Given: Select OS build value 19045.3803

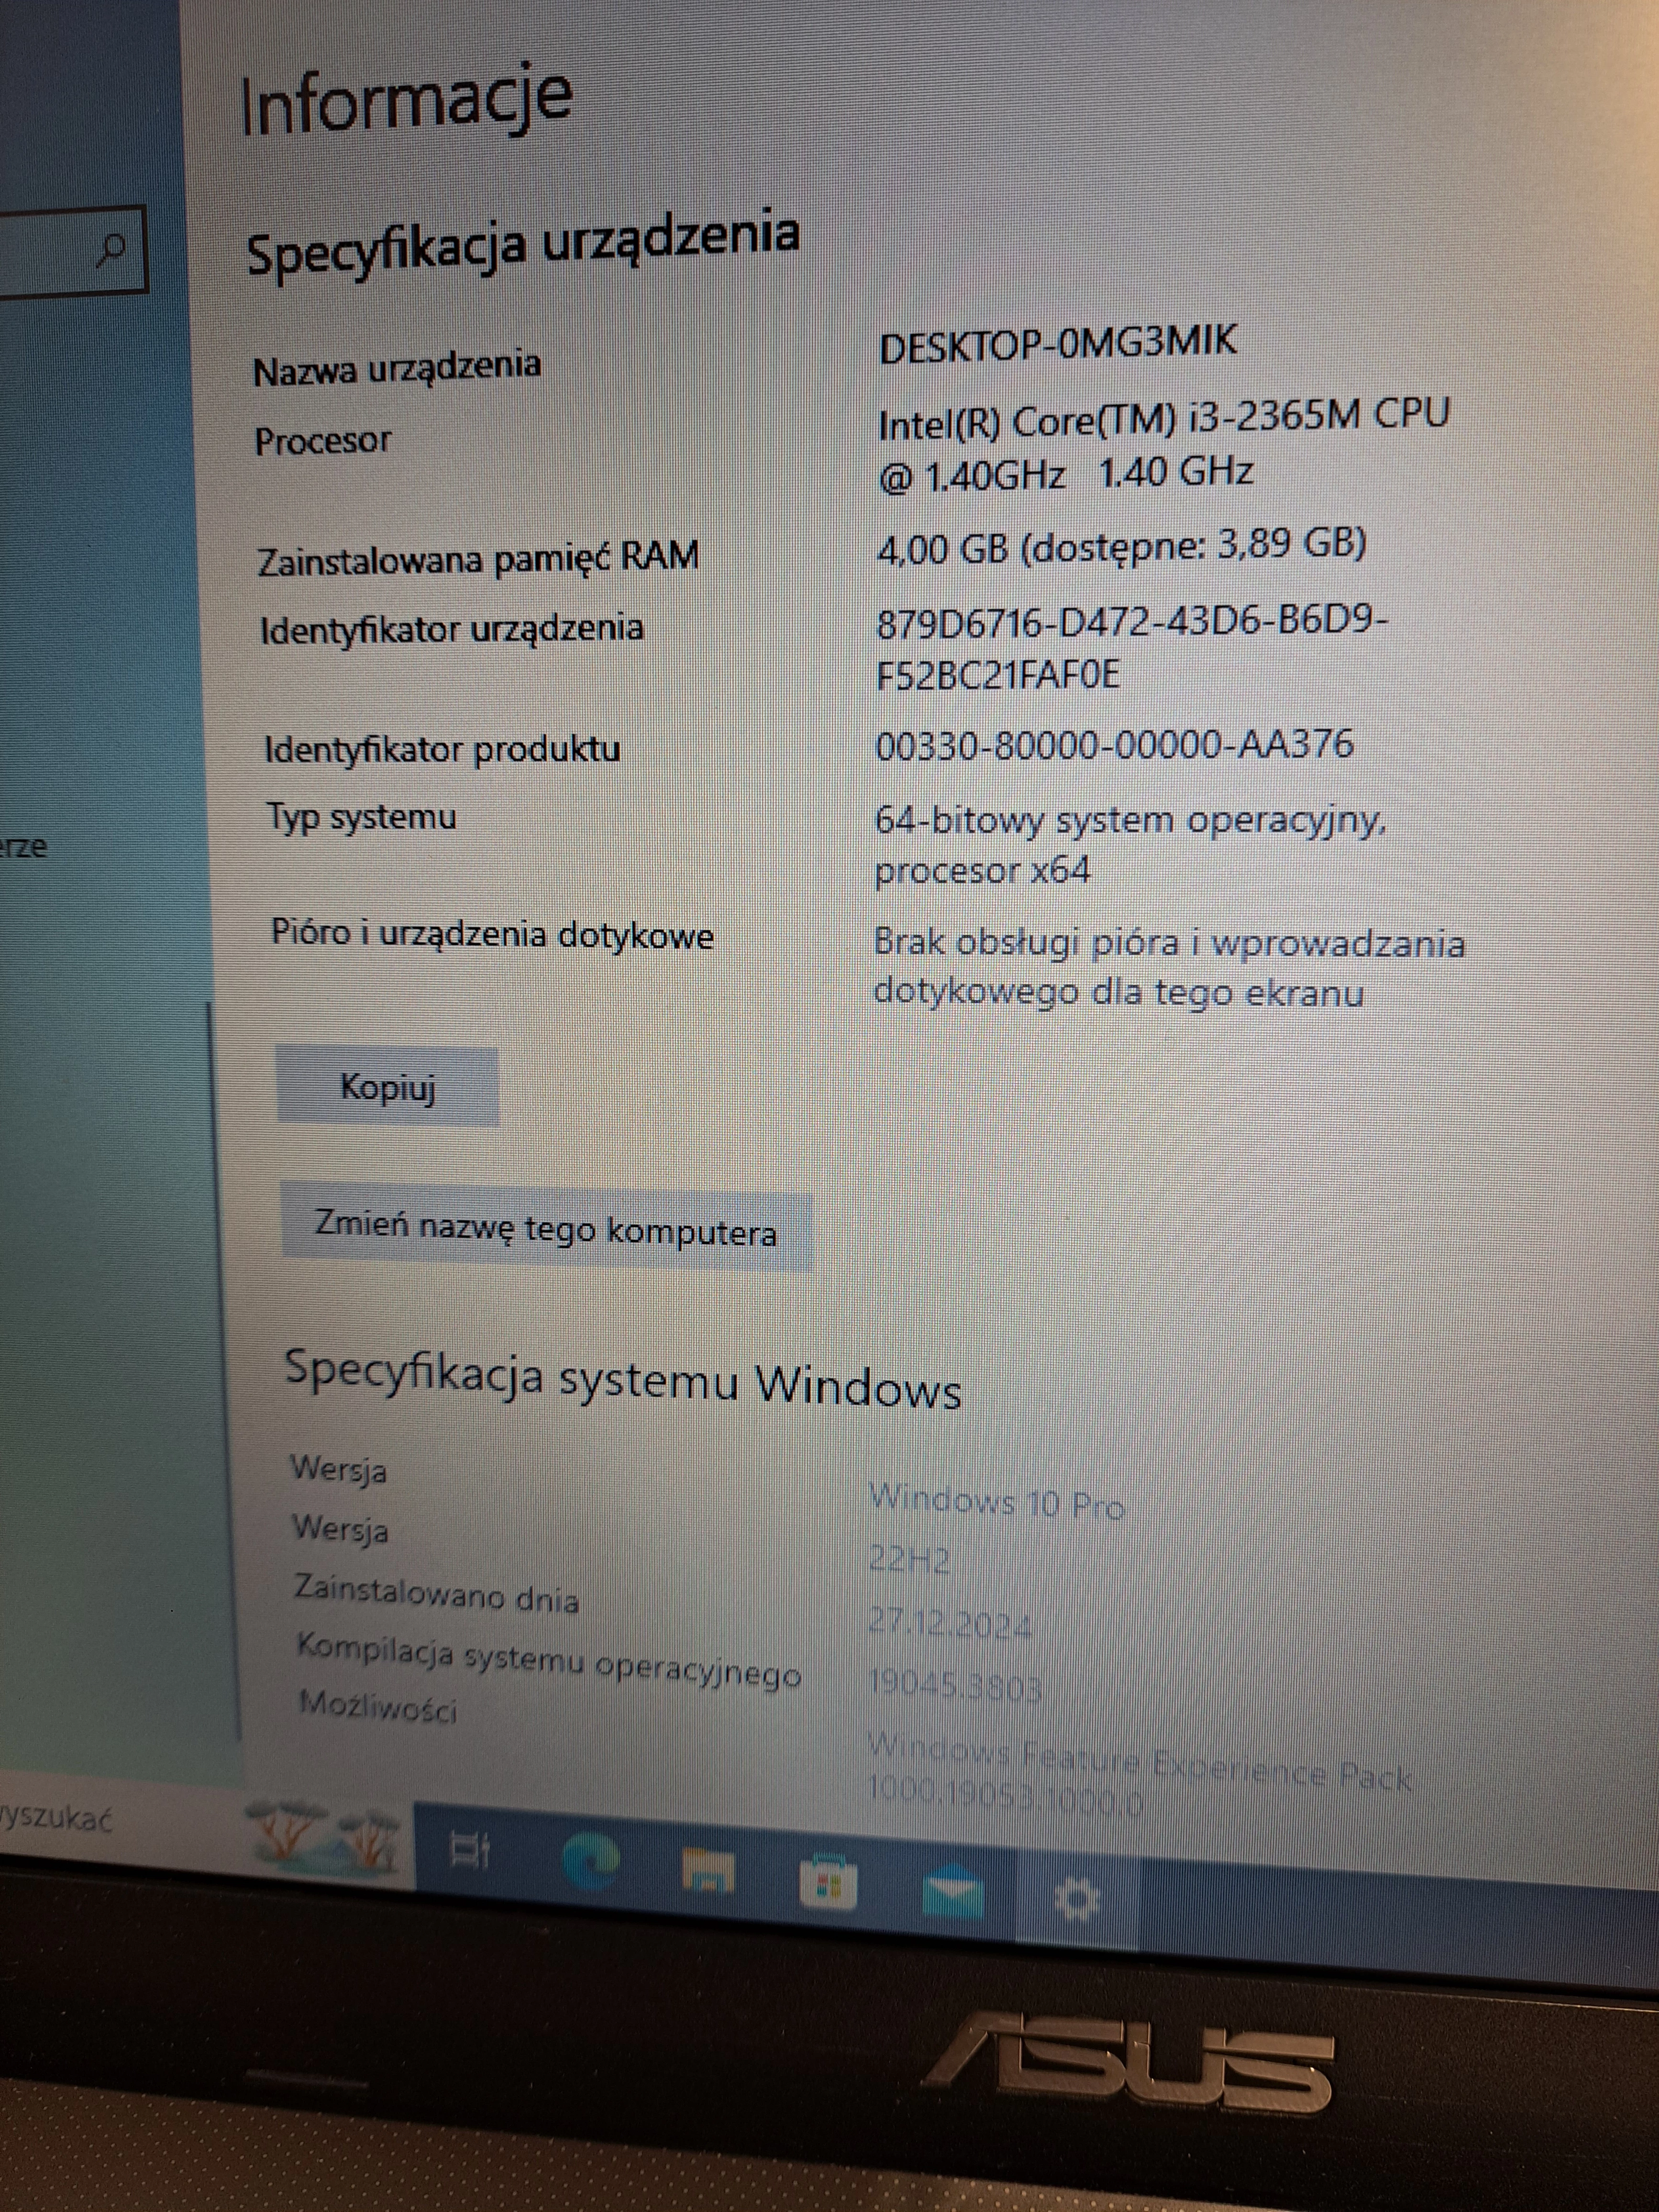Looking at the screenshot, I should [x=954, y=1686].
